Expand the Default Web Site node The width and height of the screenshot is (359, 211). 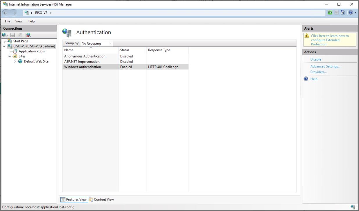pos(15,61)
